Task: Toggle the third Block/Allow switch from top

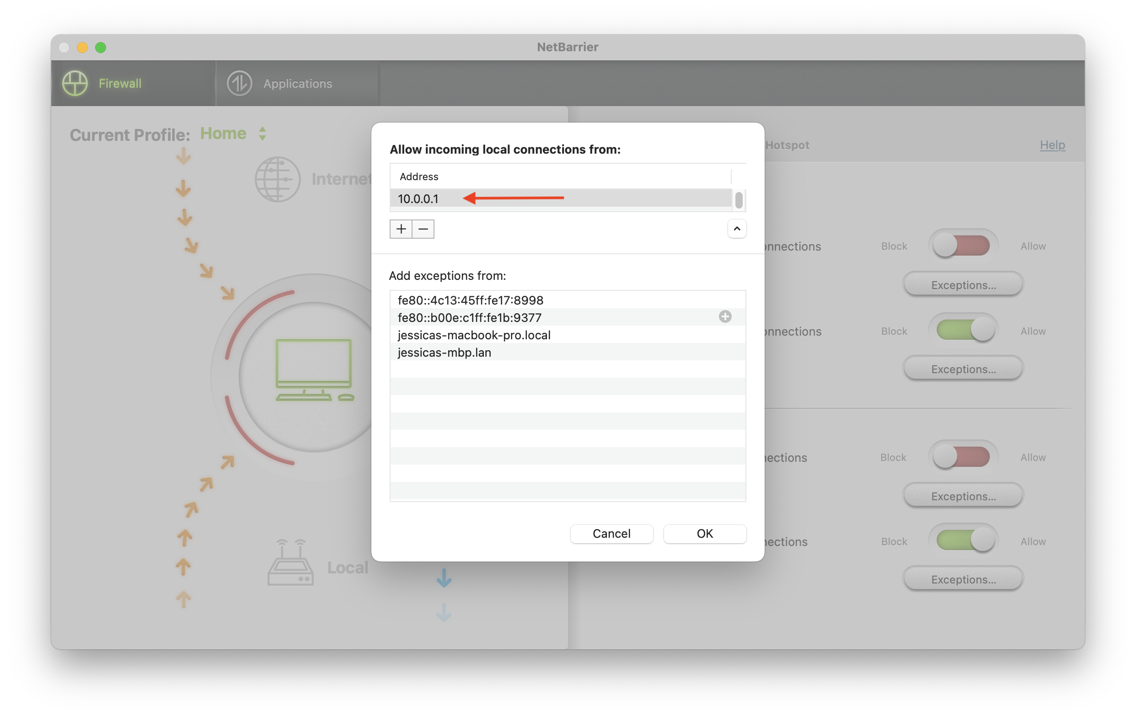Action: coord(963,457)
